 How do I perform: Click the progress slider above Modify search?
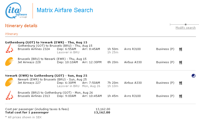click(x=186, y=24)
